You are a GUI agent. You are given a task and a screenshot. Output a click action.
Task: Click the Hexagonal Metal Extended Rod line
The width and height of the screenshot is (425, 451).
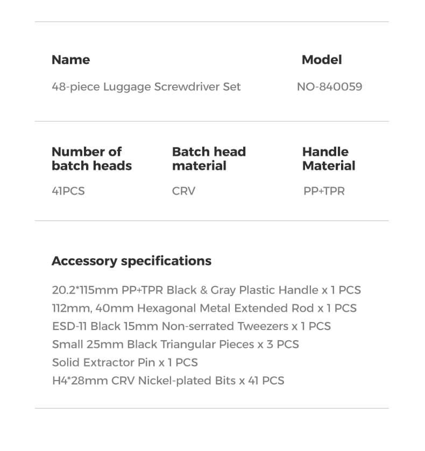pos(204,309)
